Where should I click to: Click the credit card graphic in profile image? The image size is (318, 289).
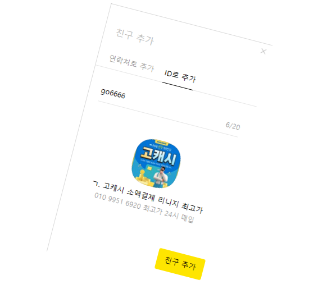pyautogui.click(x=149, y=168)
